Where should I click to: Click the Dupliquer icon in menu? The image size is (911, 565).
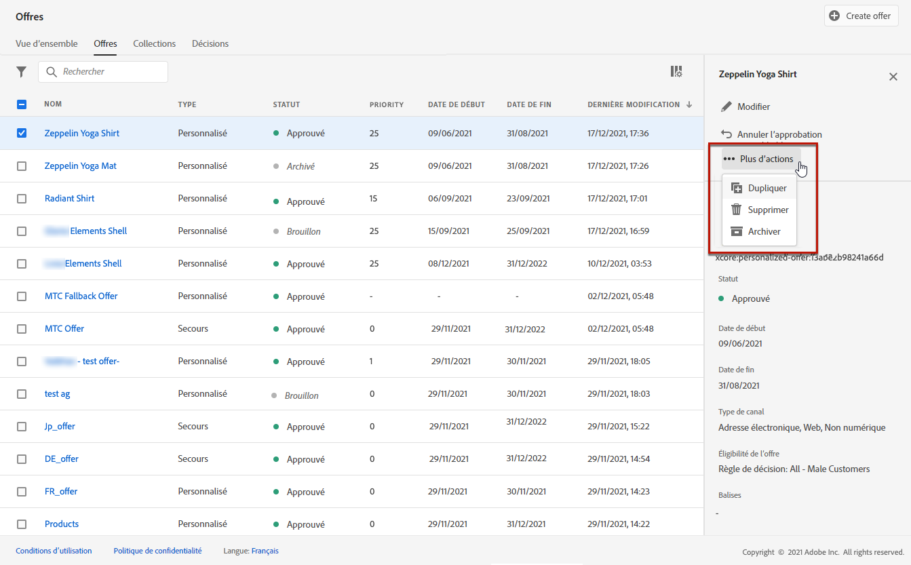[737, 189]
